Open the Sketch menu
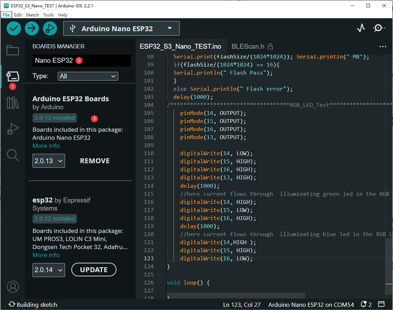 point(33,15)
